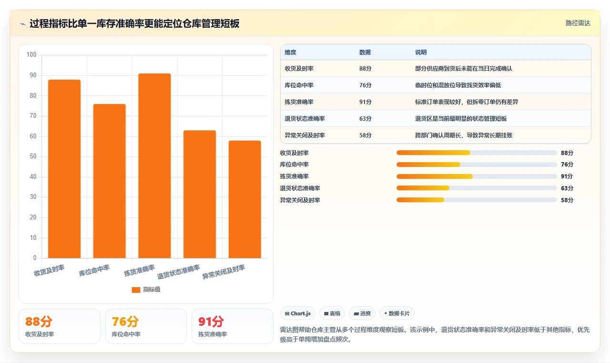
Task: Click the 异常关闭及时率 progress bar
Action: (477, 200)
